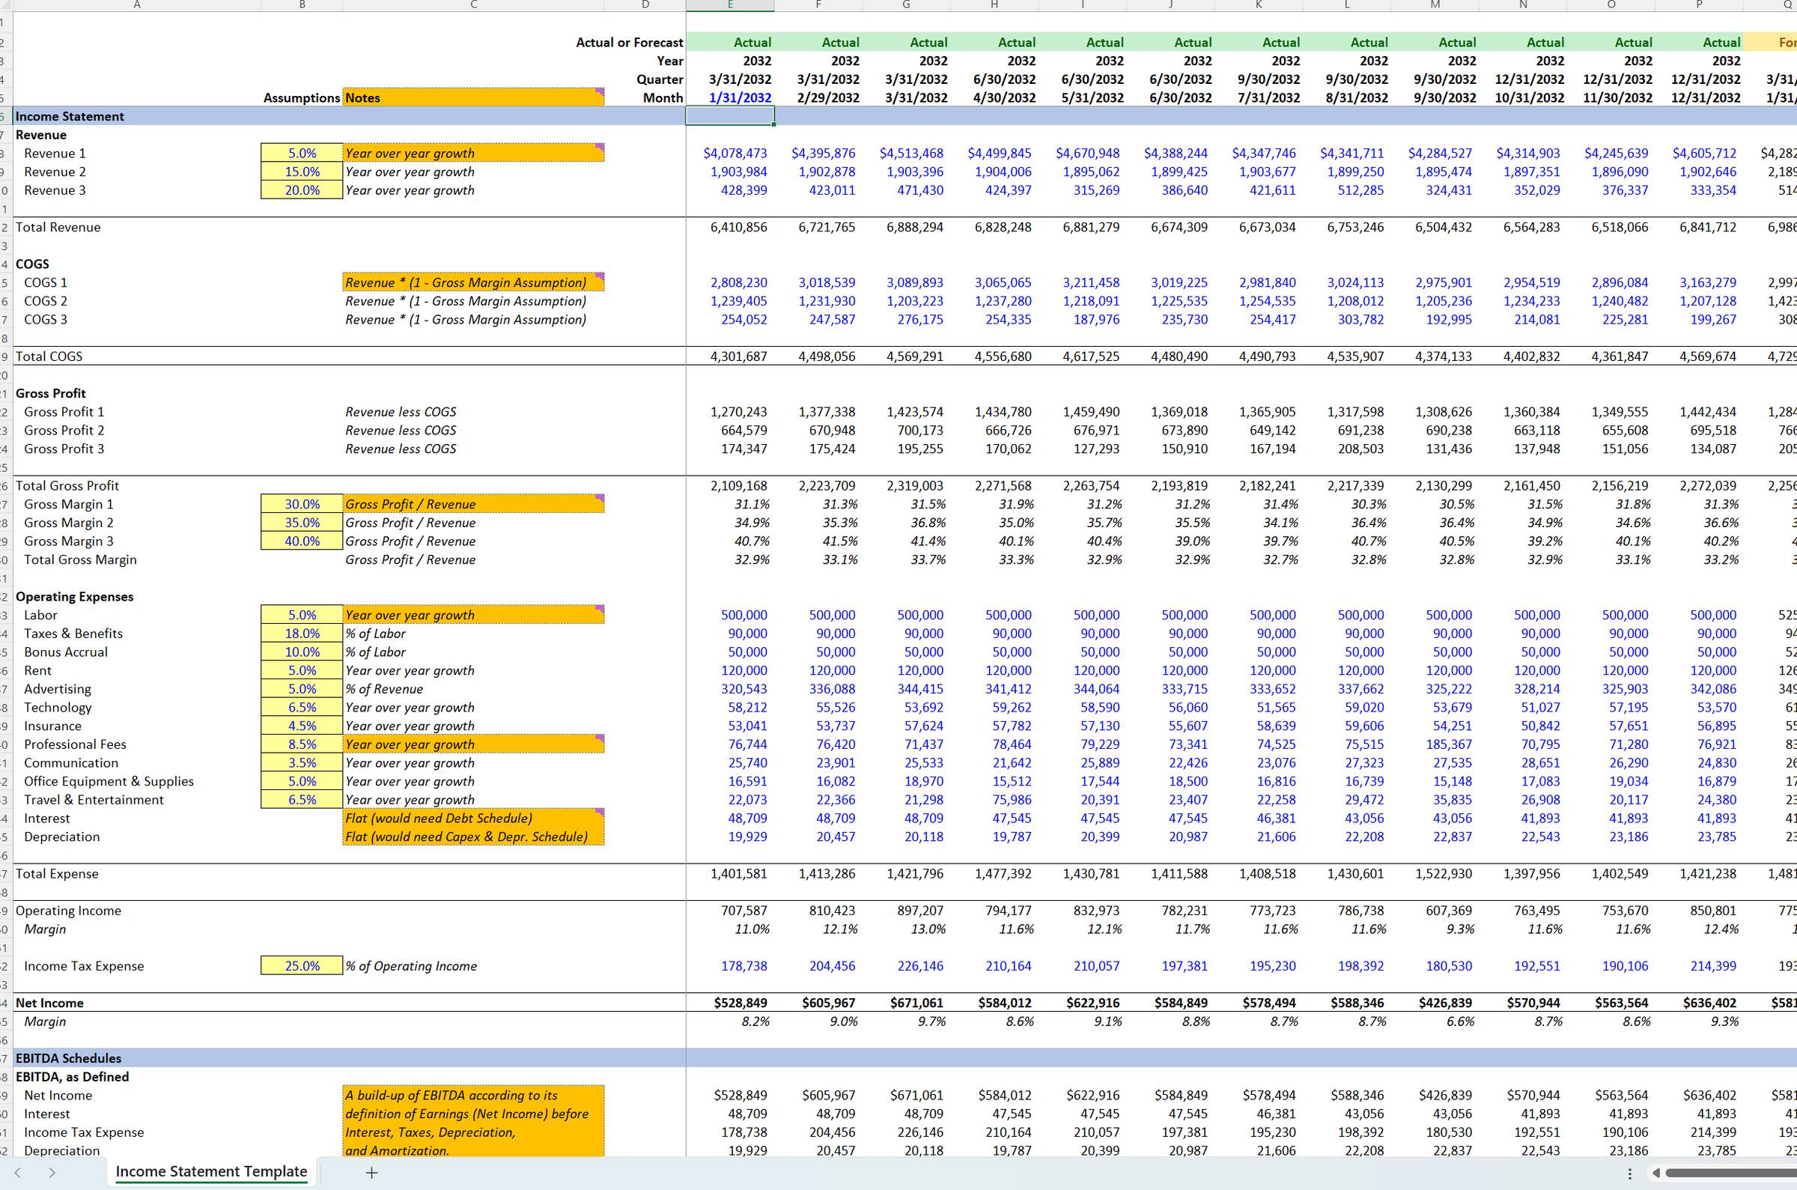The height and width of the screenshot is (1190, 1797).
Task: Select Gross Margin 3 assumption 40.0%
Action: point(302,541)
